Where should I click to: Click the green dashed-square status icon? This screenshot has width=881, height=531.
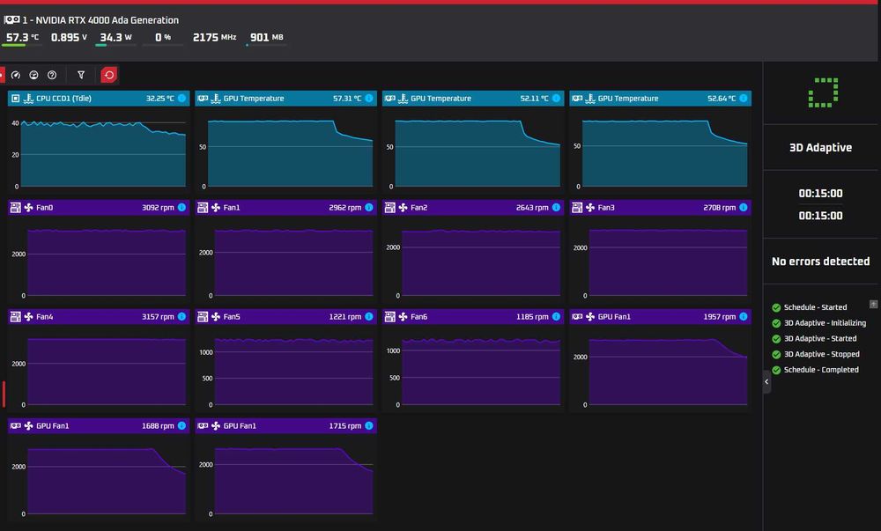point(823,92)
